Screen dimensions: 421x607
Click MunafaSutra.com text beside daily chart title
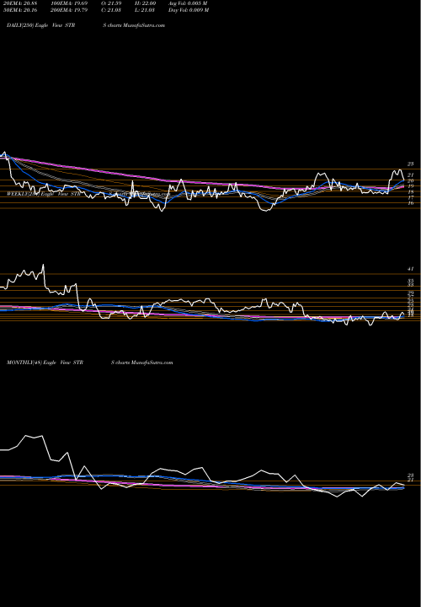pos(144,25)
